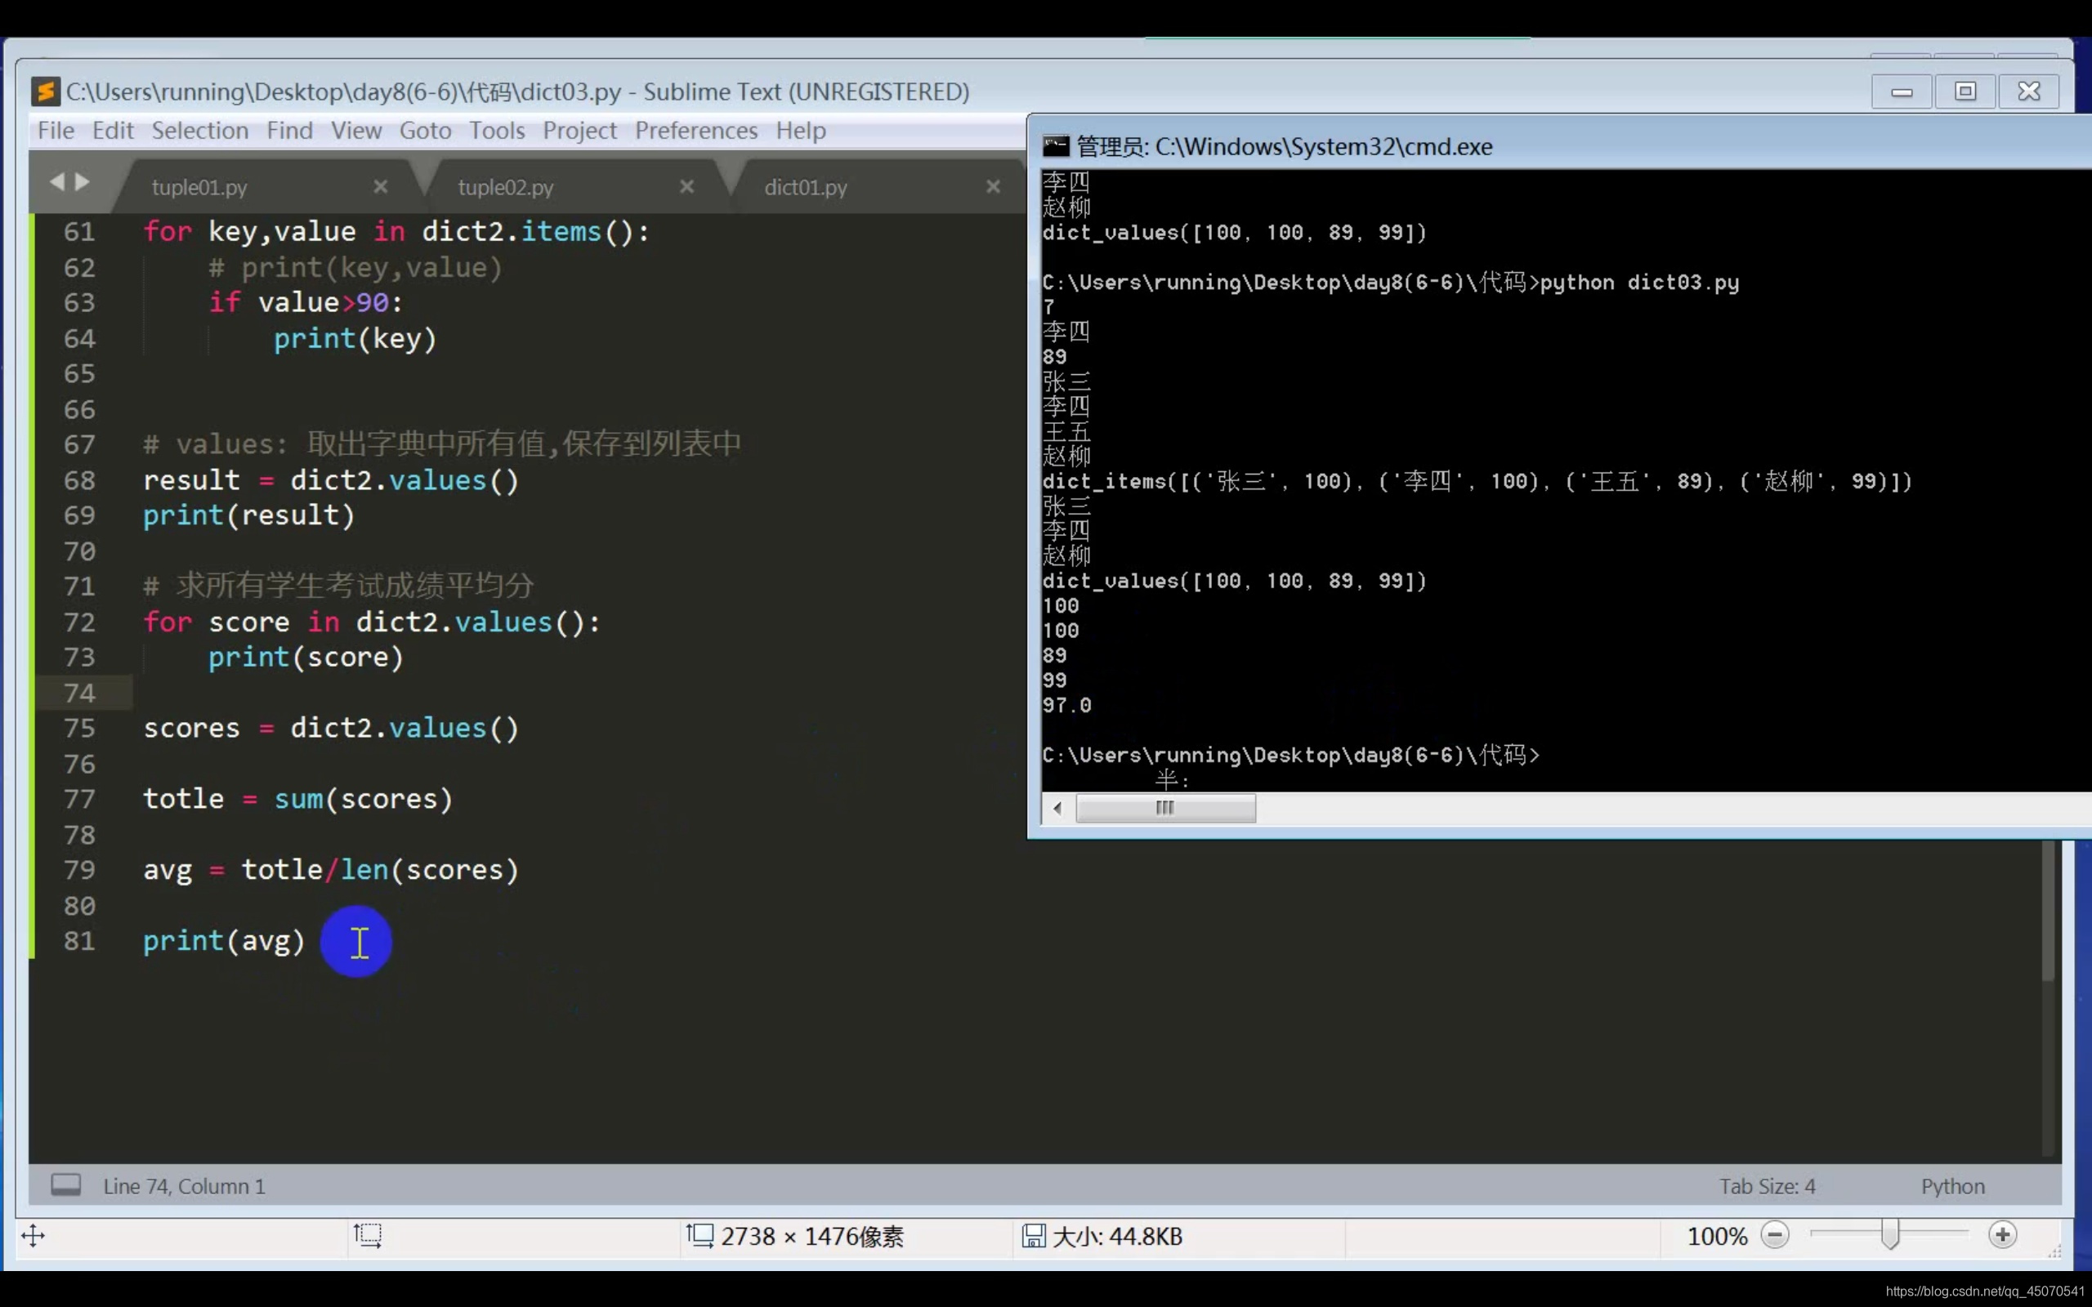2092x1307 pixels.
Task: Click cmd horizontal scrollbar left arrow
Action: 1057,808
